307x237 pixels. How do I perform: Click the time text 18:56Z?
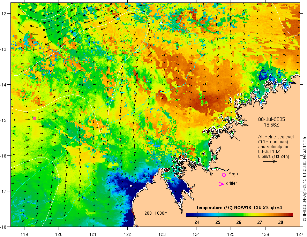click(271, 125)
